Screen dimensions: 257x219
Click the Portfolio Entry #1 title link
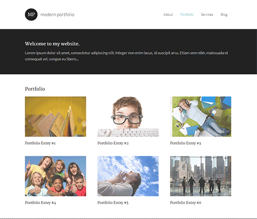(40, 143)
